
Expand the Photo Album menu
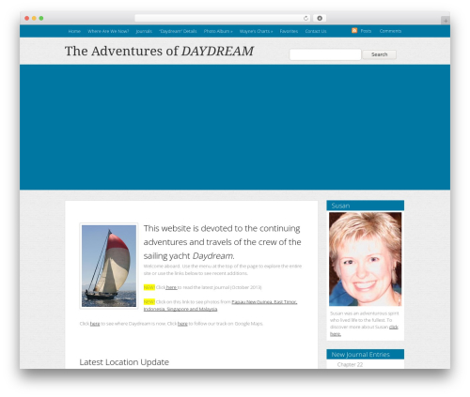[218, 31]
